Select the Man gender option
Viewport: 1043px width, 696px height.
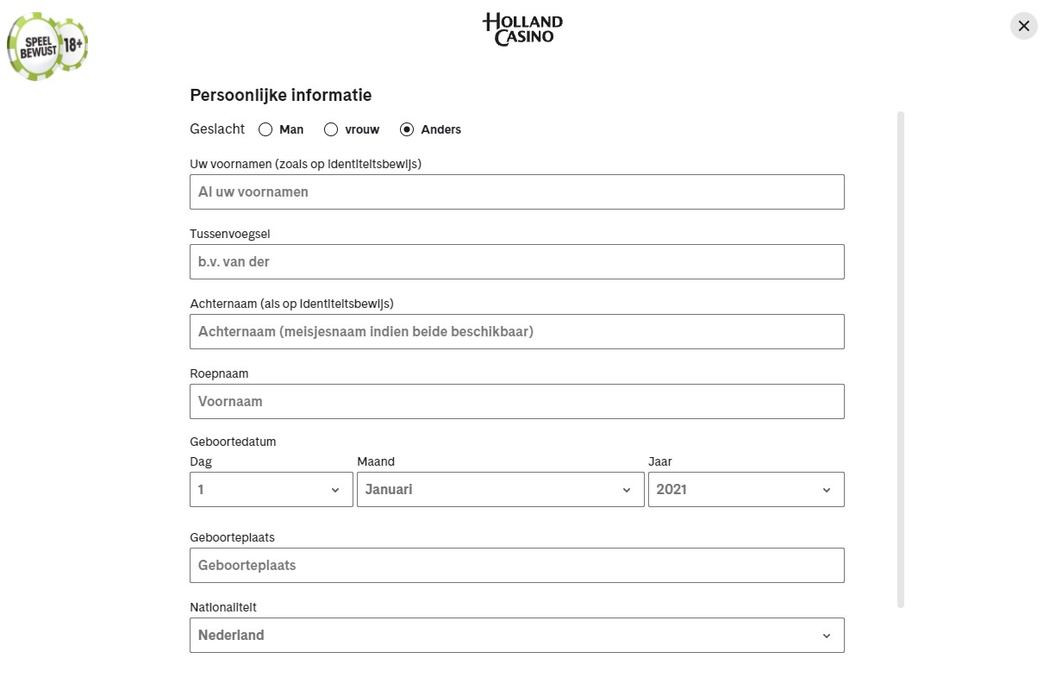pos(265,129)
